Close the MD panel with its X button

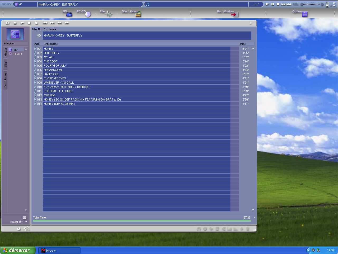coord(251,23)
